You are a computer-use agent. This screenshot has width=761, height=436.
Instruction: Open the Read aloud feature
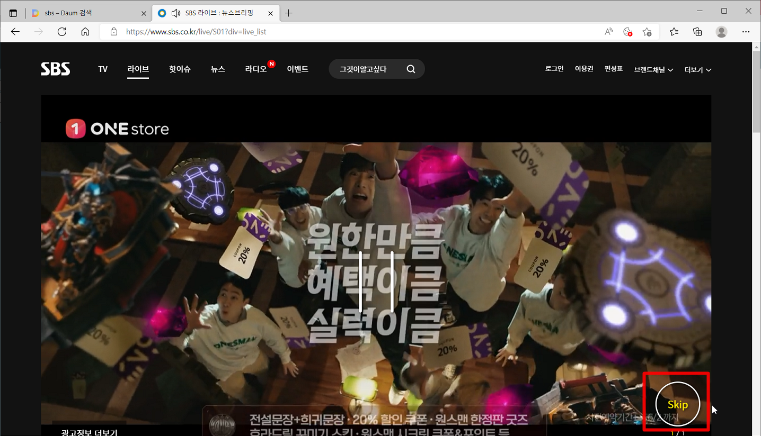(x=608, y=32)
